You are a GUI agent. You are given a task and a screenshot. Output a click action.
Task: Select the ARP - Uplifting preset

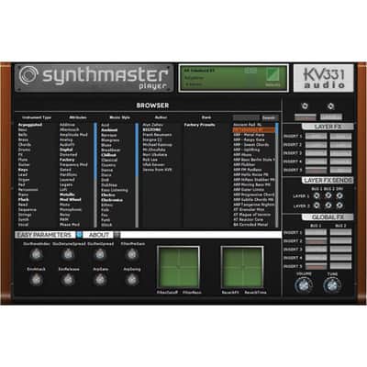(247, 150)
